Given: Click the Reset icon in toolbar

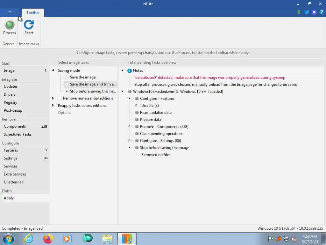Looking at the screenshot, I should tap(29, 25).
